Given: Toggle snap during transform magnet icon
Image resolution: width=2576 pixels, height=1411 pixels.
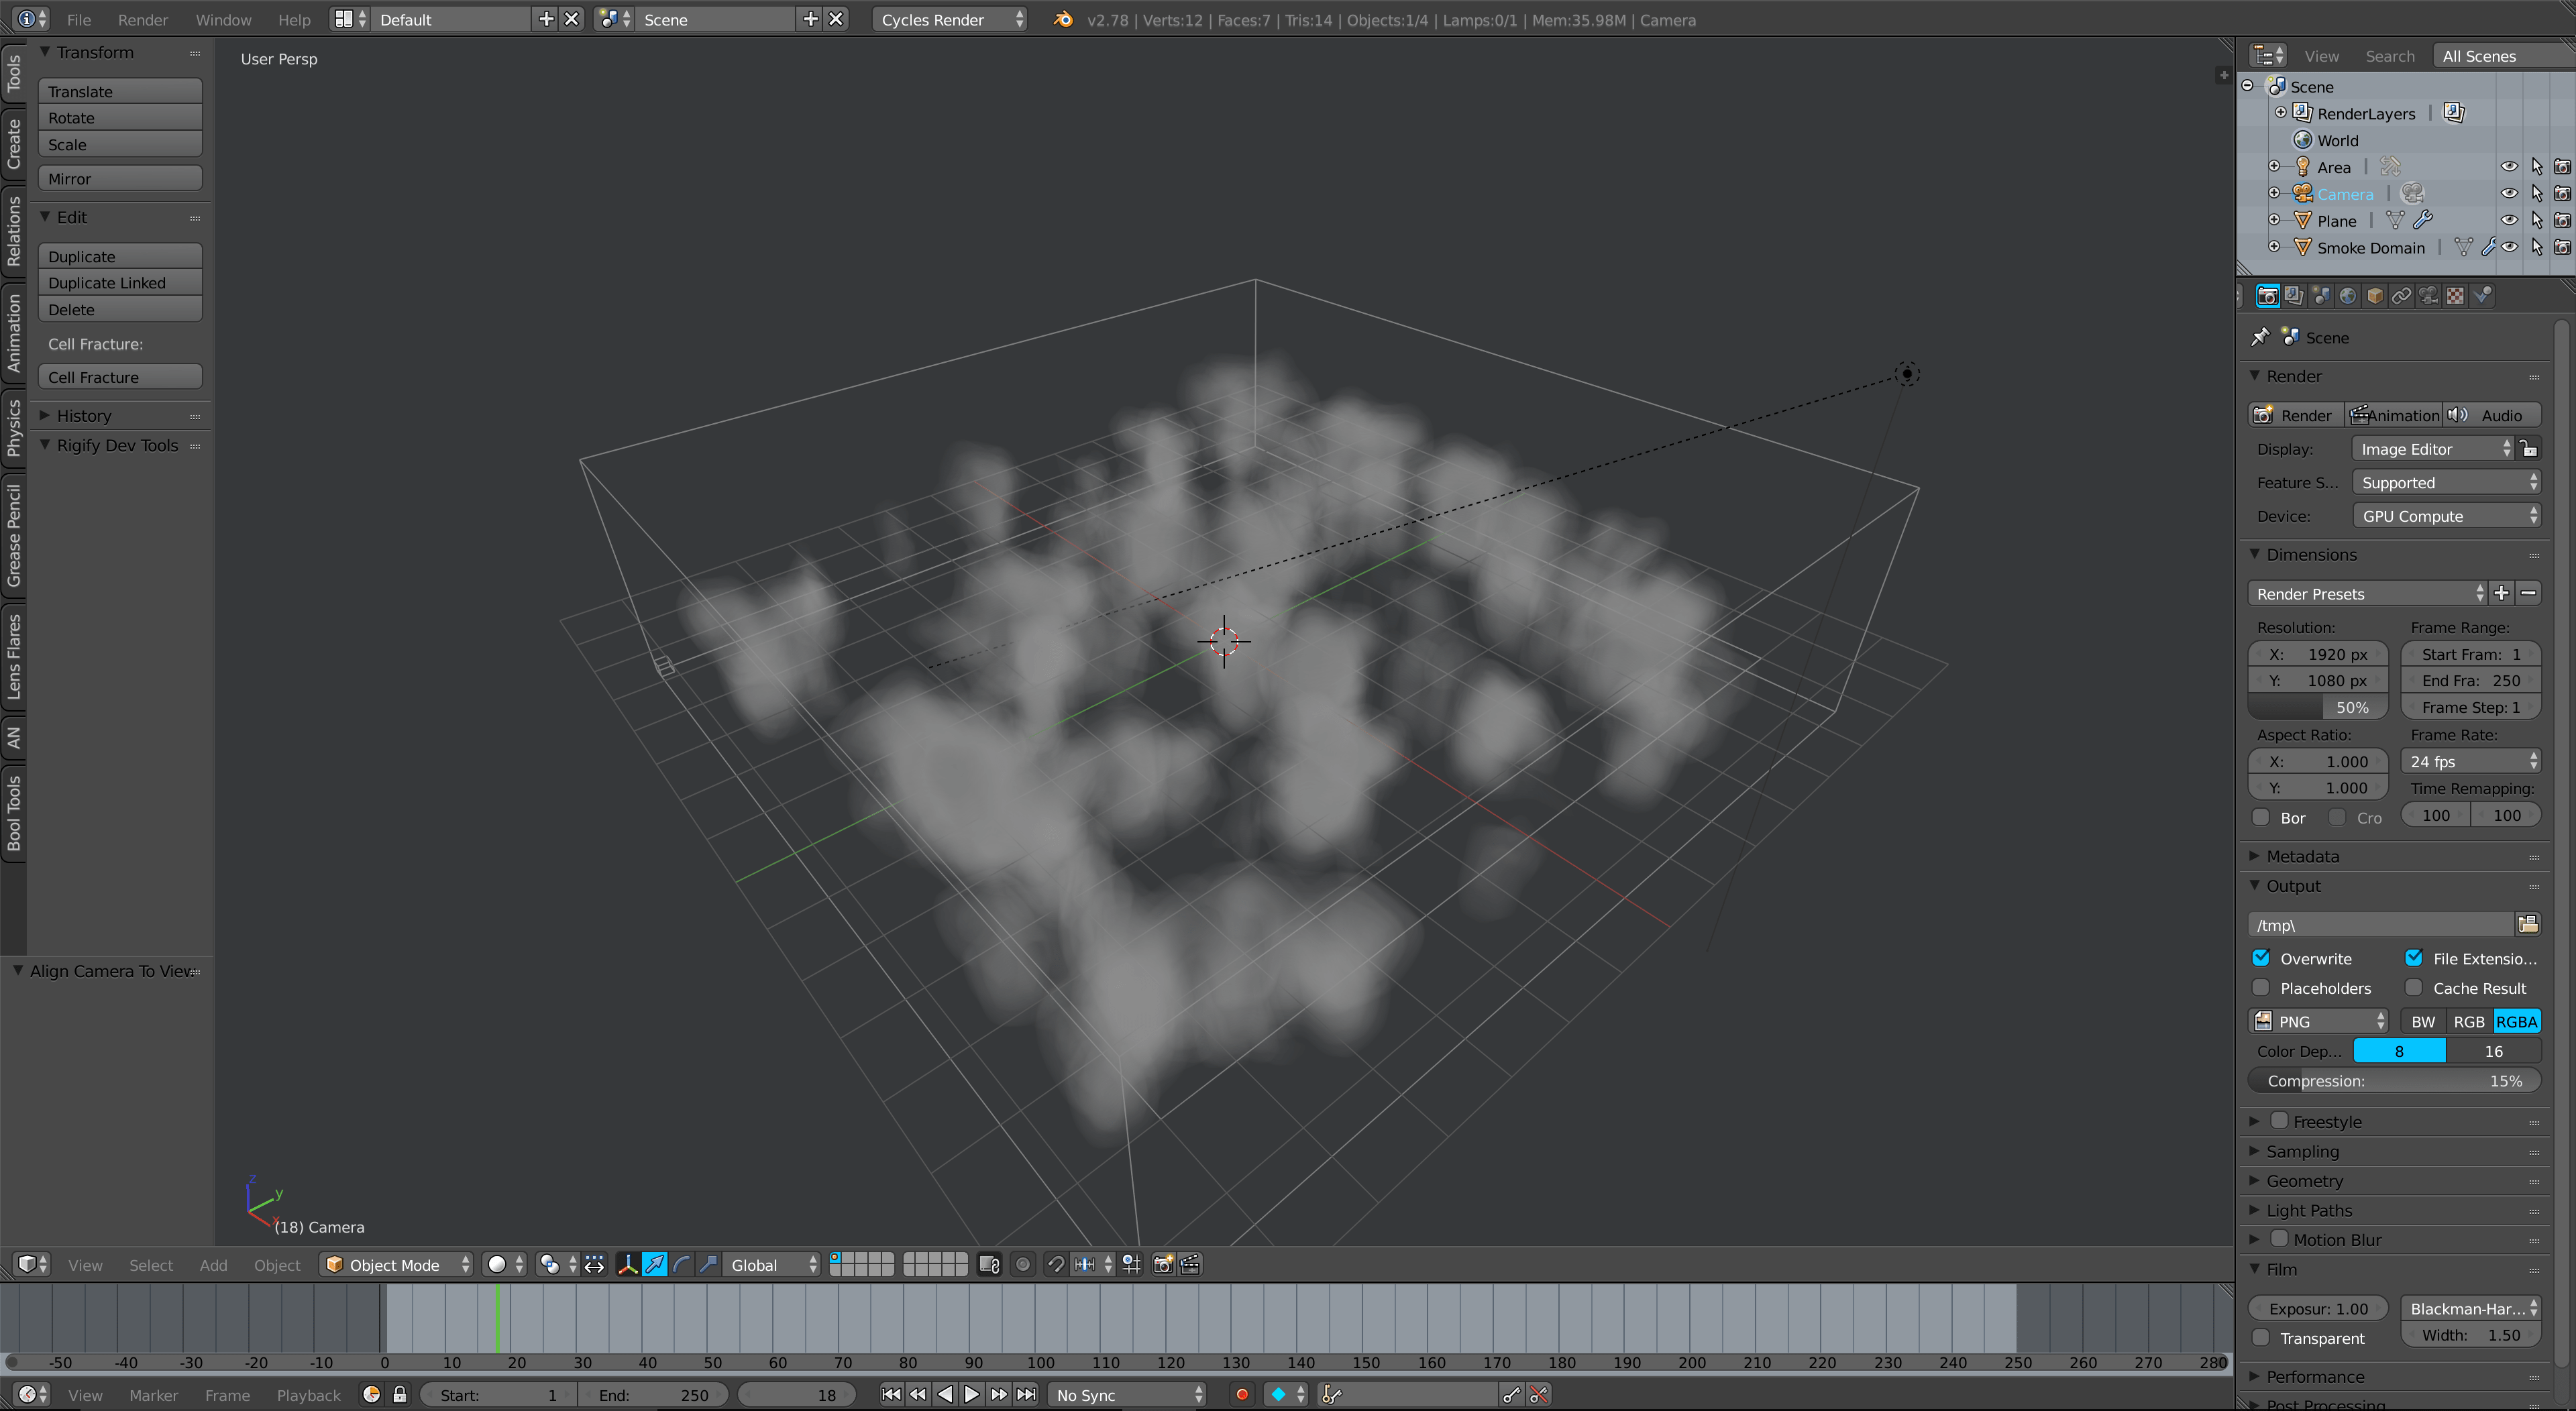Looking at the screenshot, I should (x=1055, y=1265).
